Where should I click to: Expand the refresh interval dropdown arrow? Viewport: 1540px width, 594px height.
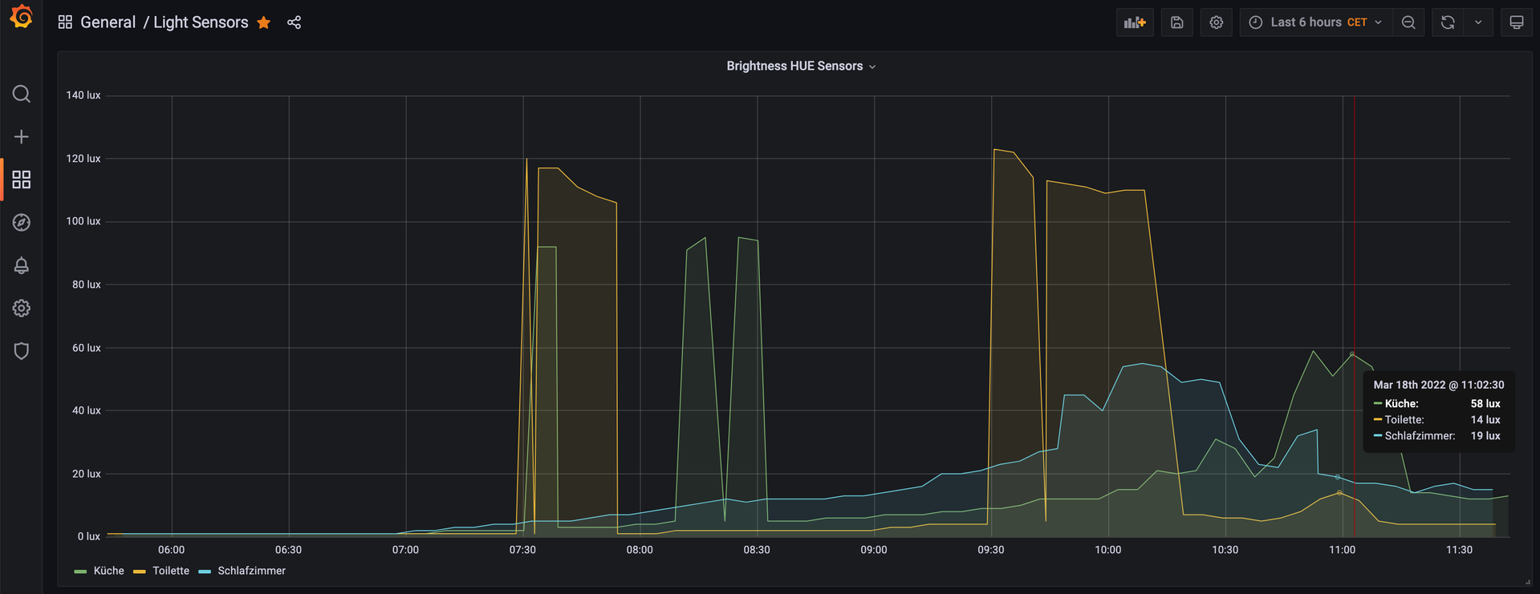tap(1478, 22)
